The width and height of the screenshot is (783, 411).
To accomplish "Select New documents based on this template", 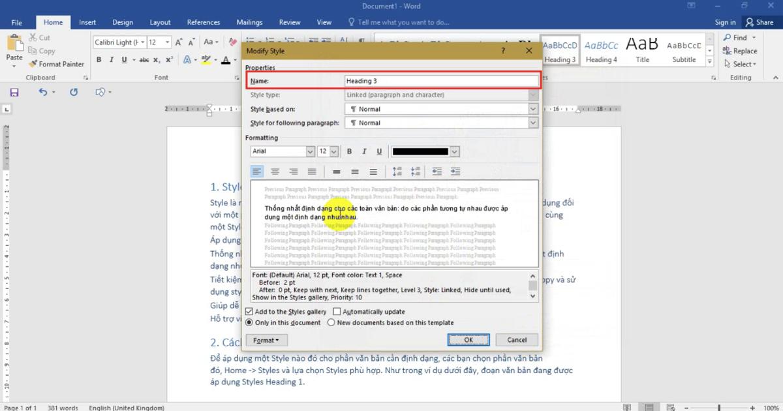I will (331, 322).
